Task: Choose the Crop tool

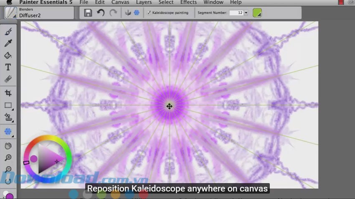Action: pos(8,93)
